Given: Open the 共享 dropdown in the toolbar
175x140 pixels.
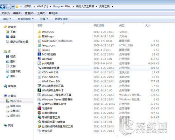Looking at the screenshot, I should coord(44,19).
